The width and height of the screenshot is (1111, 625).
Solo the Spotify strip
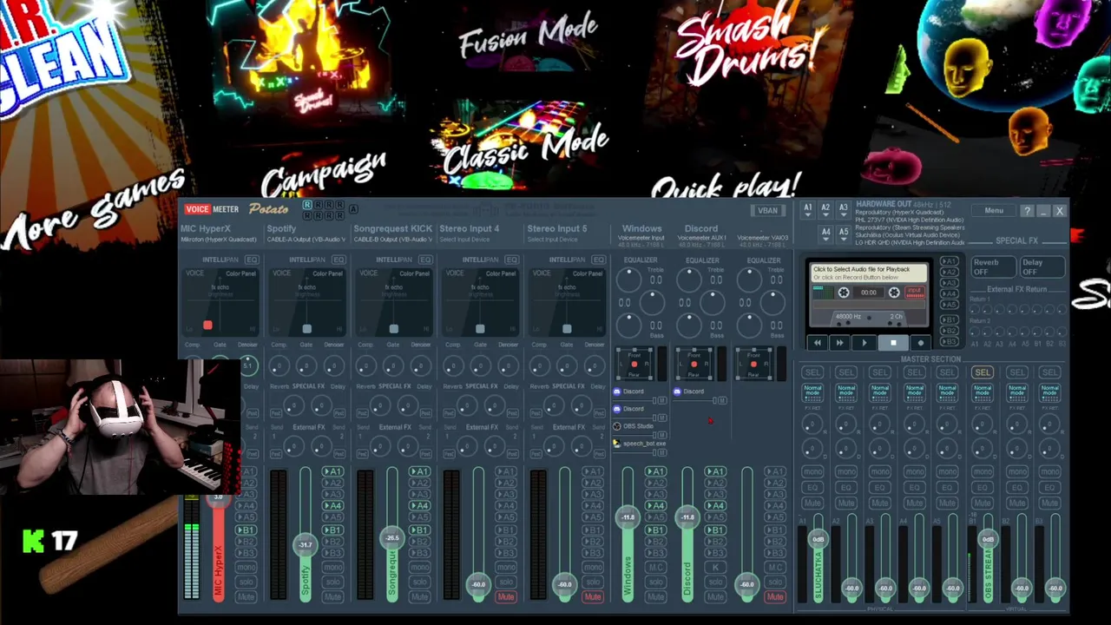(332, 582)
